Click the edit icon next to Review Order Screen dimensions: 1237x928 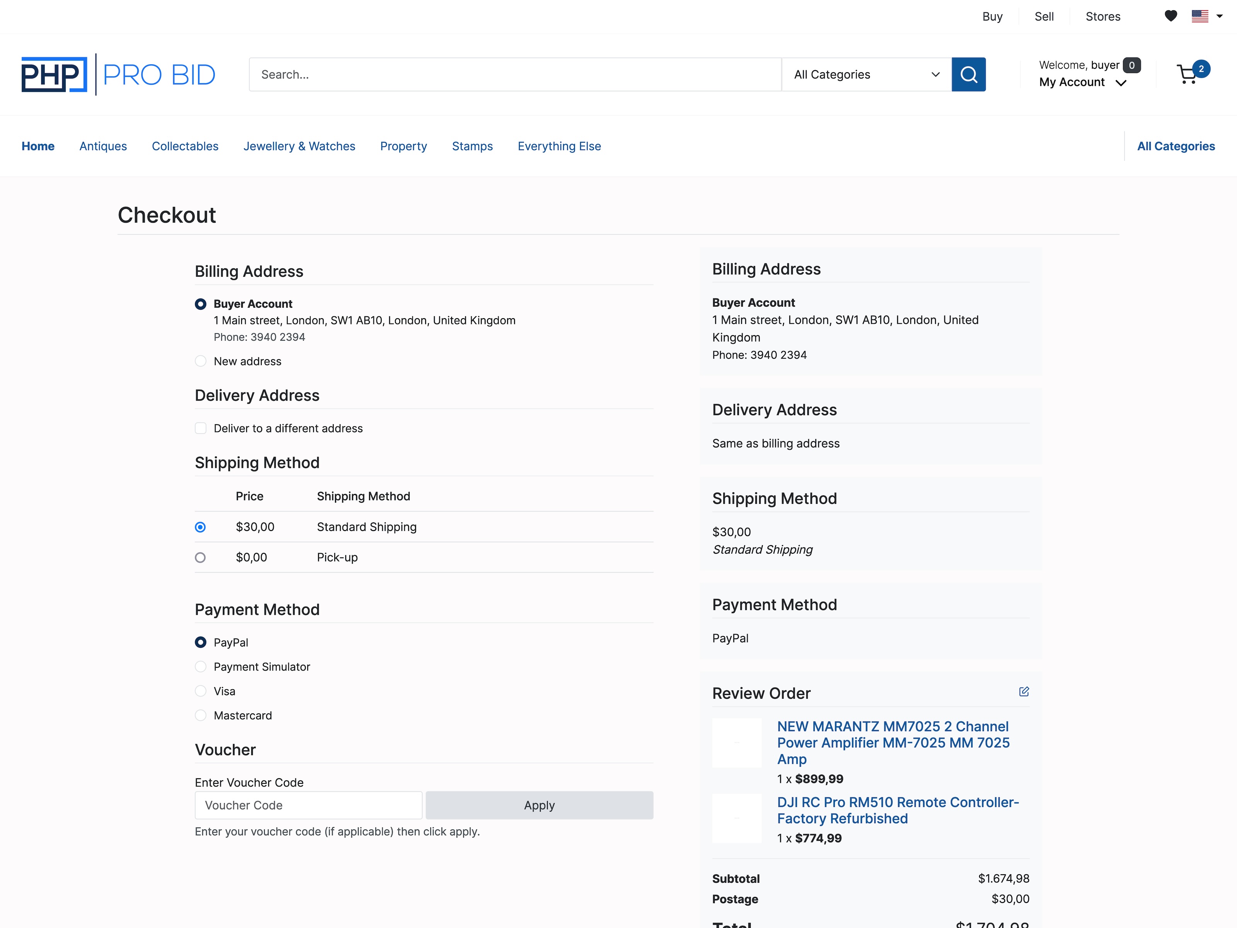1024,691
